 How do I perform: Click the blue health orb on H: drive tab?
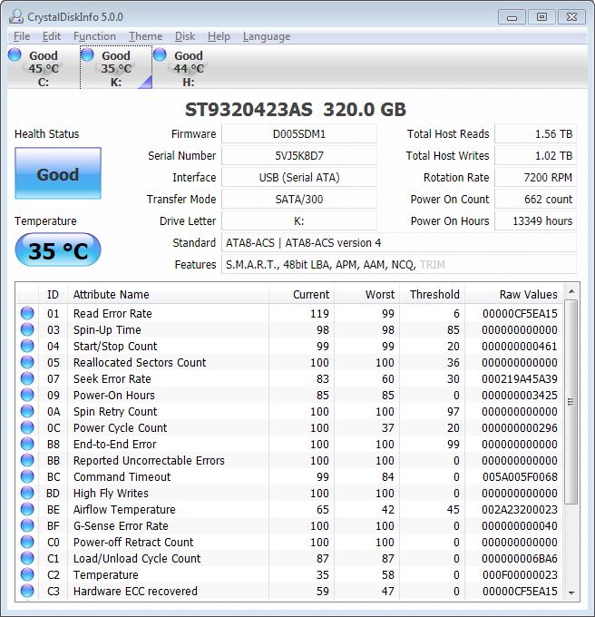click(x=160, y=54)
